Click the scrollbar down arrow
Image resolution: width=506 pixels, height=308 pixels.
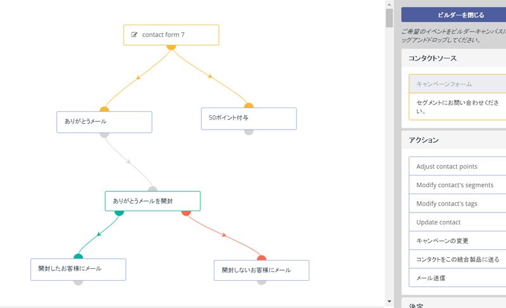click(x=389, y=302)
